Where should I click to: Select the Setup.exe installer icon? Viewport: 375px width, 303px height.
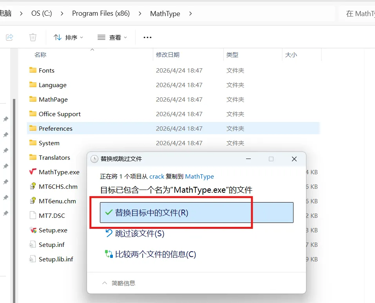point(33,230)
